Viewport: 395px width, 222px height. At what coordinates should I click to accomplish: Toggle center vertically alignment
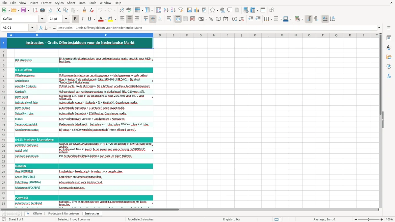tap(153, 19)
